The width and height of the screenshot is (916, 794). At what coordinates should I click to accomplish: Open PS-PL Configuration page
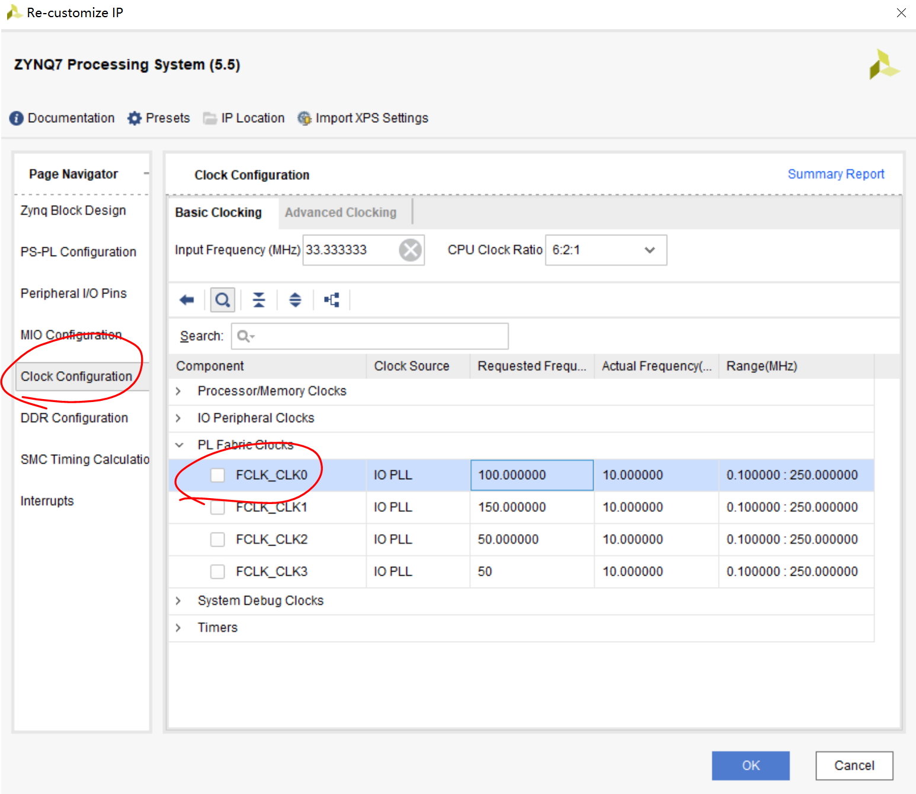pos(78,252)
